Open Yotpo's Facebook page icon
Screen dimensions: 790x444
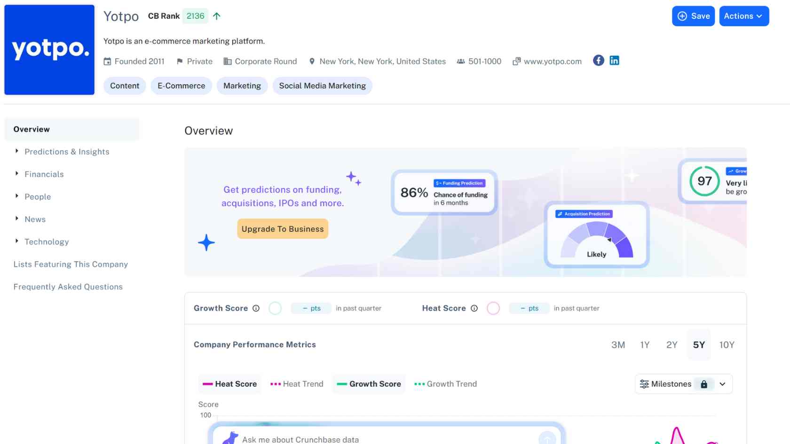coord(598,61)
